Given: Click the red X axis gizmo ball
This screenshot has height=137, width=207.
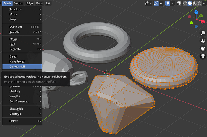Looking at the screenshot, I should (x=203, y=22).
